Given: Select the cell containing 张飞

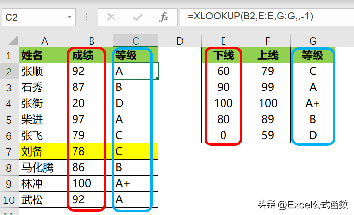Looking at the screenshot, I should click(44, 135).
